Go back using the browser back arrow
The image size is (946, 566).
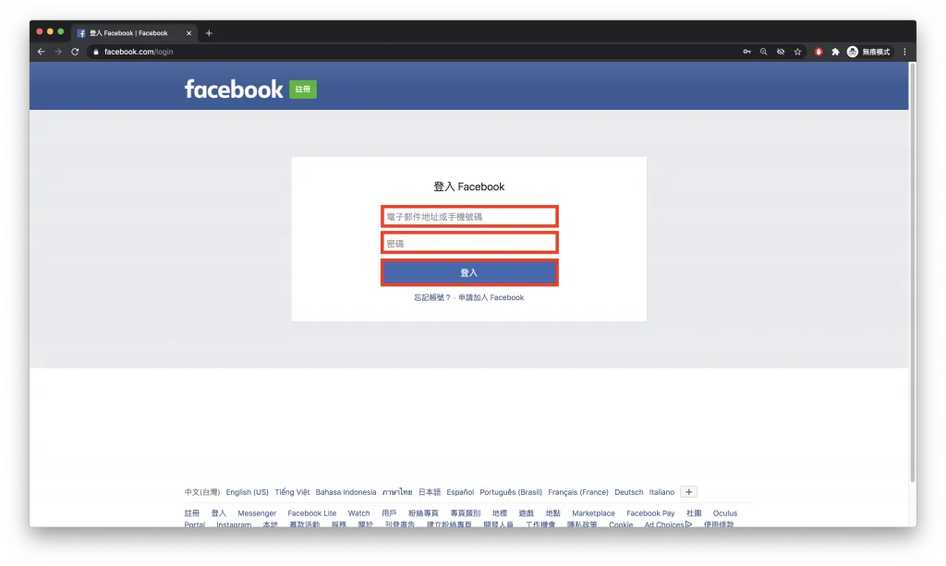[x=41, y=52]
